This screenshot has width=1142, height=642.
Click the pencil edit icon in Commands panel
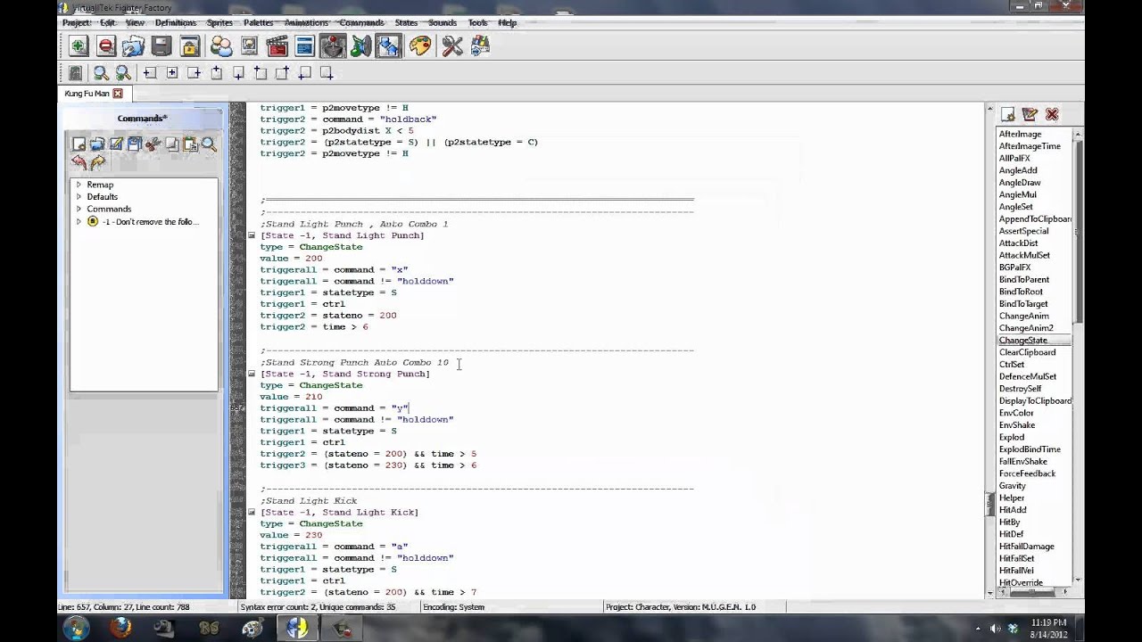point(116,144)
